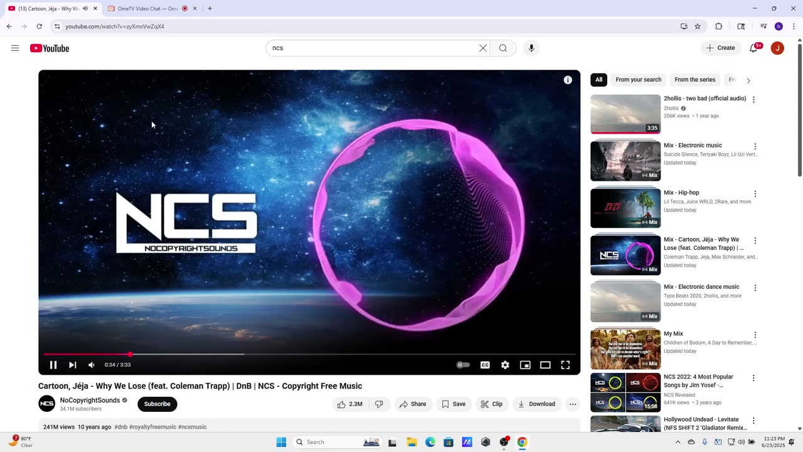Enable miniplayer mode
The width and height of the screenshot is (803, 452).
(525, 365)
